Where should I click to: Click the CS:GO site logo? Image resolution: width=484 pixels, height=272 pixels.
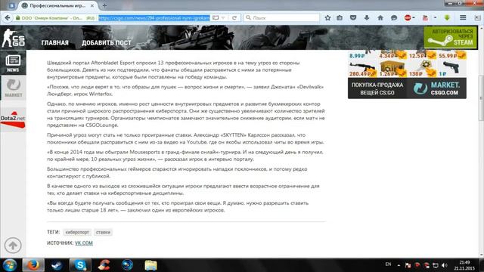tap(14, 38)
